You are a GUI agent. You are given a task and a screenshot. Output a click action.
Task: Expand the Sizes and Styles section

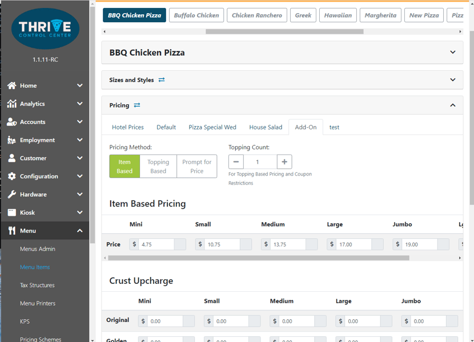(x=453, y=79)
